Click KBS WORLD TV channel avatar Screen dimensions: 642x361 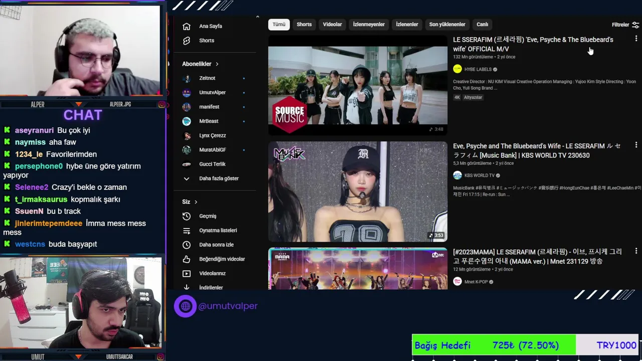click(457, 175)
